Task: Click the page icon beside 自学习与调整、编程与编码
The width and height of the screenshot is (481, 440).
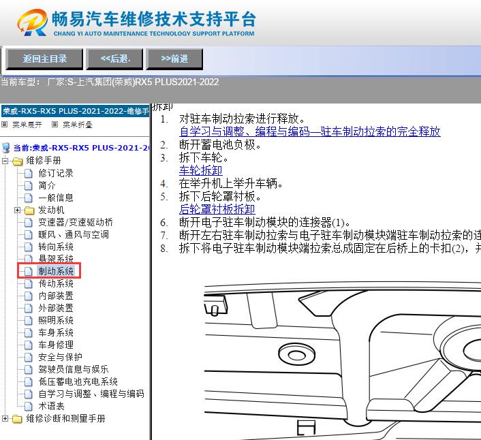Action: click(x=29, y=394)
